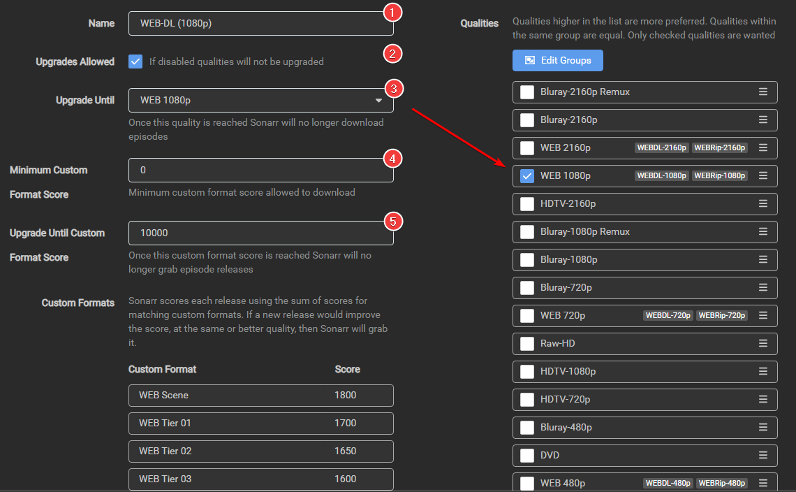Click the Raw-HD row drag handle

(763, 344)
